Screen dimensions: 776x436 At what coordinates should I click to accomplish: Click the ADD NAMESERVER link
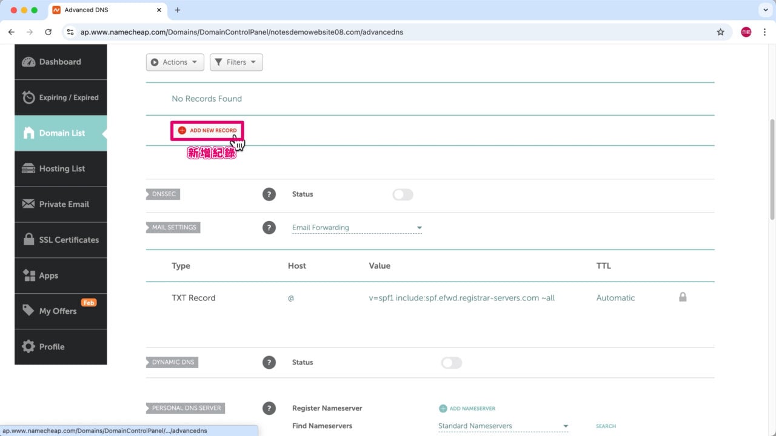(x=467, y=408)
